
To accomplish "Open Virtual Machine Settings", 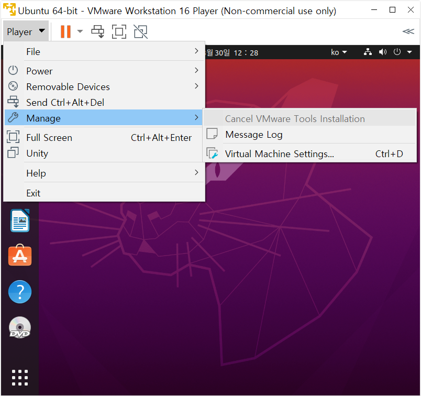I will coord(309,153).
